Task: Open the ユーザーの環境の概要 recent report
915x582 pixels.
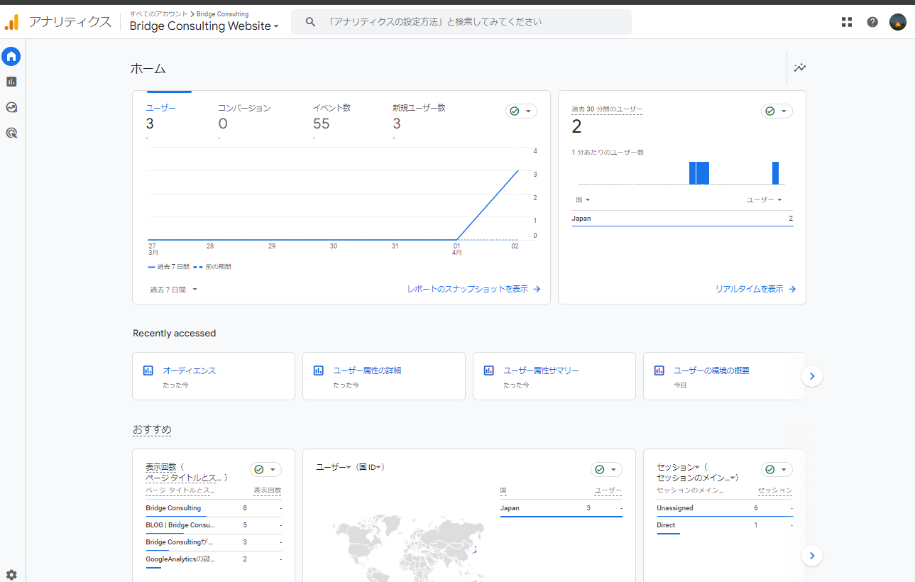Action: pos(711,370)
